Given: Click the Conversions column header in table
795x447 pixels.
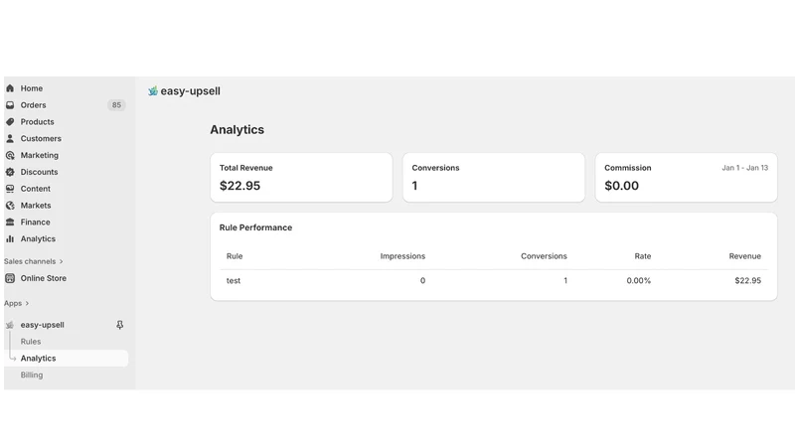Looking at the screenshot, I should (544, 256).
